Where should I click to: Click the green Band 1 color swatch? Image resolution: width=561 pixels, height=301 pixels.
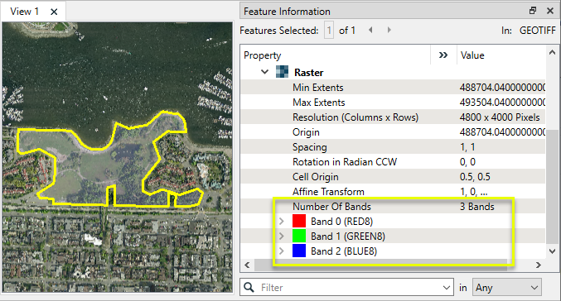click(299, 236)
